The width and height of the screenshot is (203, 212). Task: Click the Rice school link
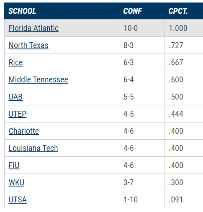pos(15,62)
